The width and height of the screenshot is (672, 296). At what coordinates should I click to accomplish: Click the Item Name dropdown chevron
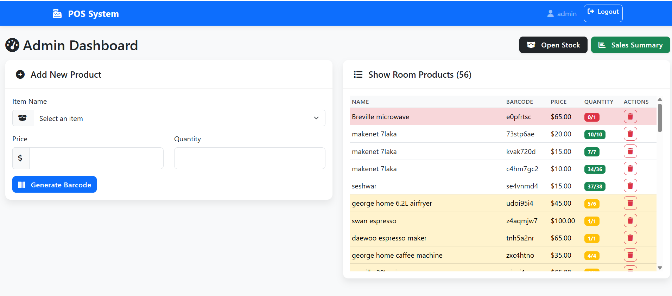(316, 118)
